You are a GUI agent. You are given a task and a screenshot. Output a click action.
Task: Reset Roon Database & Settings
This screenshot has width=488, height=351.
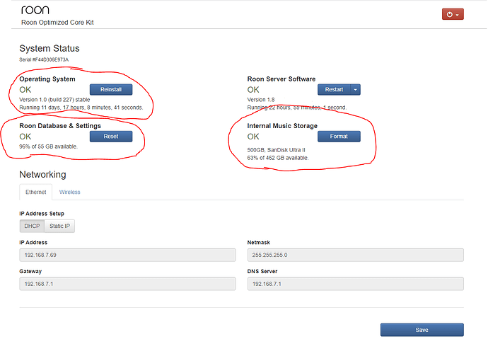(x=111, y=137)
